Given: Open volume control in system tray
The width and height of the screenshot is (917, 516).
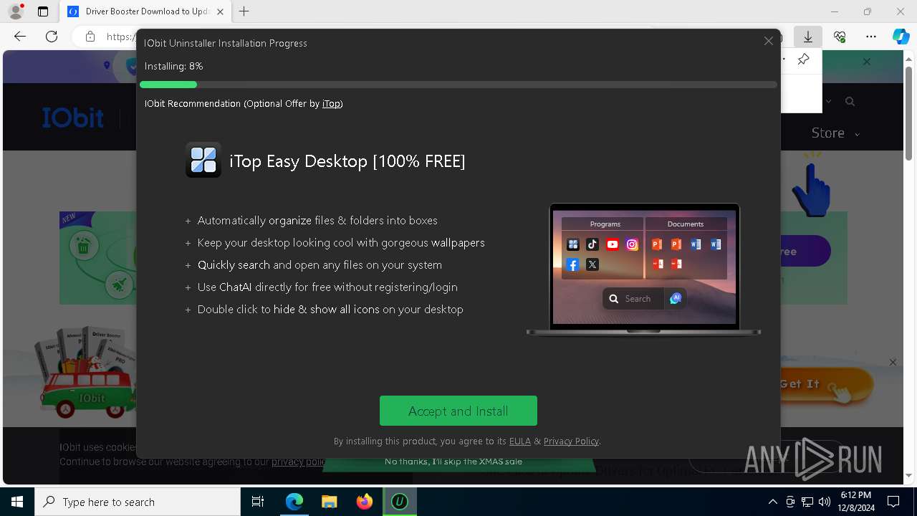Looking at the screenshot, I should [824, 502].
